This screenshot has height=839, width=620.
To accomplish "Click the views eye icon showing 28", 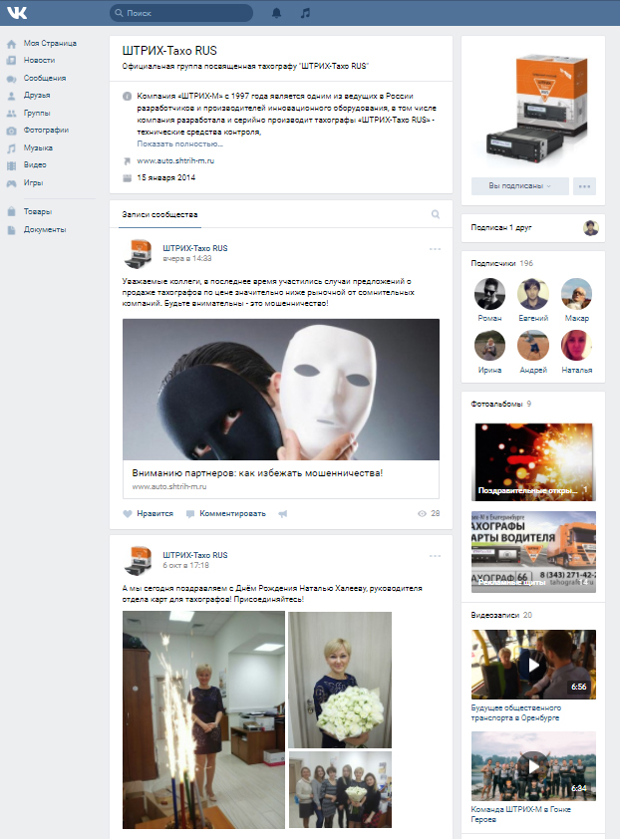I will [422, 514].
